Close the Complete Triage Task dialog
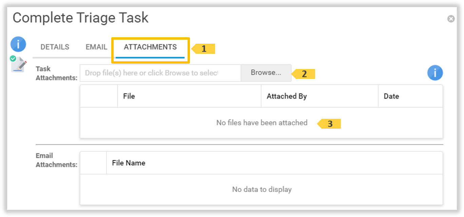Image resolution: width=464 pixels, height=217 pixels. pos(451,19)
